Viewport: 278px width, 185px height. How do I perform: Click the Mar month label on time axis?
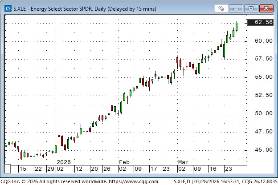click(184, 162)
